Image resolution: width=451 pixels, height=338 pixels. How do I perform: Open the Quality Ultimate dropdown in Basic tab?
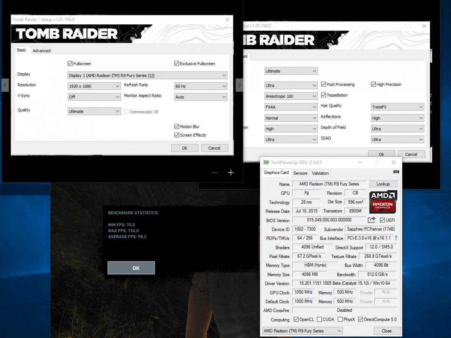click(94, 111)
